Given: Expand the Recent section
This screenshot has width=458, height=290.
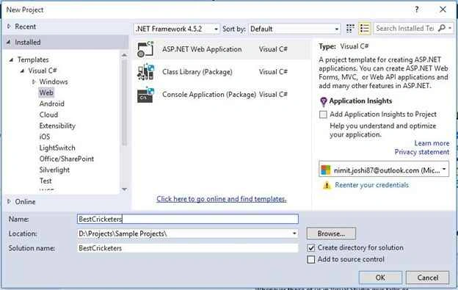Looking at the screenshot, I should [x=9, y=26].
